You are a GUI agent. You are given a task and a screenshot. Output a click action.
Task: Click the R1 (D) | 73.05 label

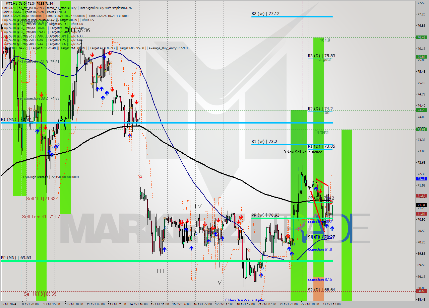321,146
